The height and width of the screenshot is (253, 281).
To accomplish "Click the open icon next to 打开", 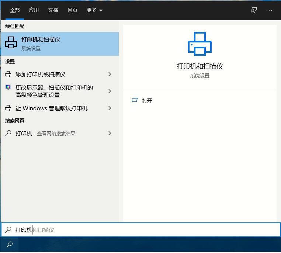I will (135, 100).
